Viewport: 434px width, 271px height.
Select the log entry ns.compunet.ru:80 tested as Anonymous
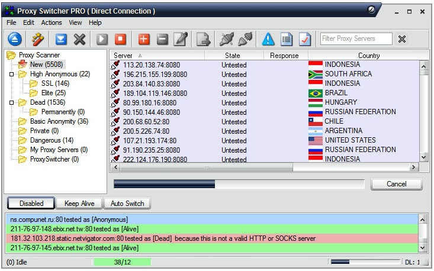click(x=212, y=220)
